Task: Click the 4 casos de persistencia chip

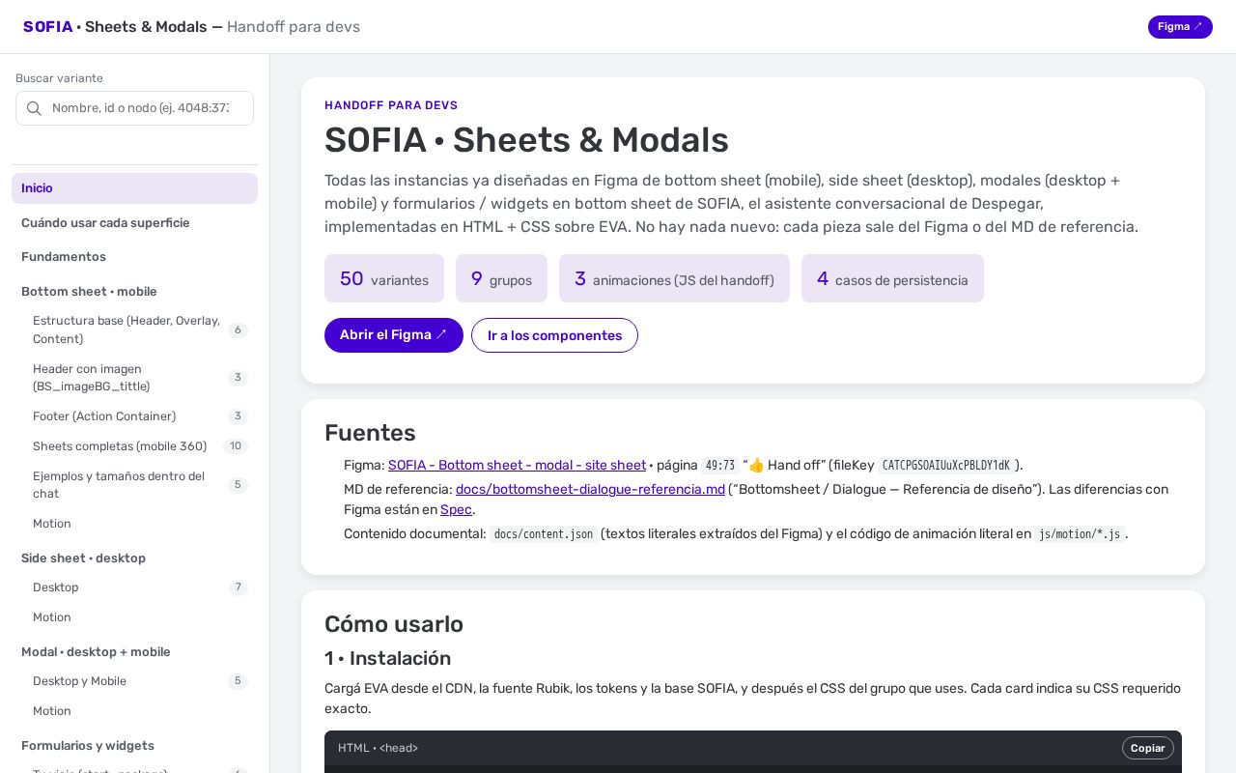Action: coord(892,278)
